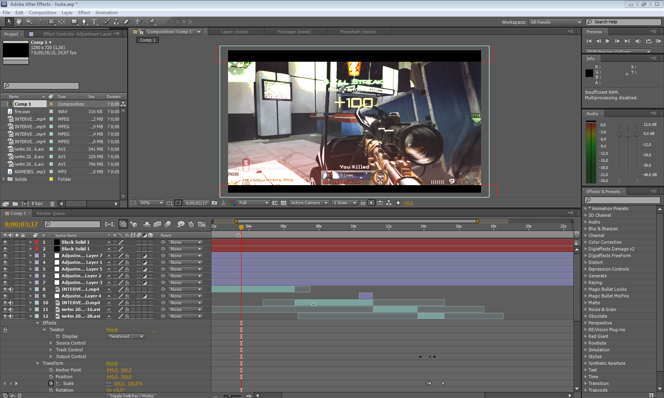Toggle visibility of Adjustment Layer 7
664x398 pixels.
pos(5,256)
